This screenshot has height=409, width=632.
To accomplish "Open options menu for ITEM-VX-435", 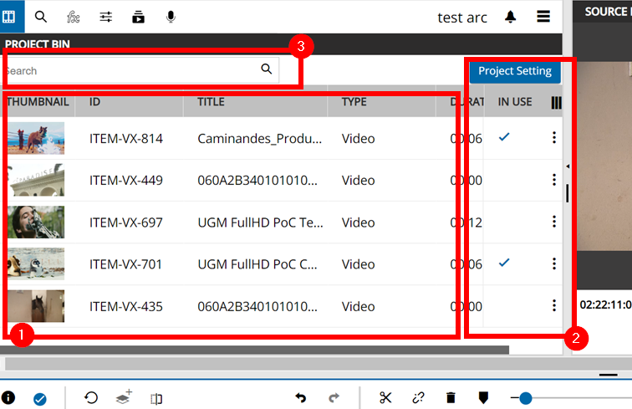I will [553, 305].
